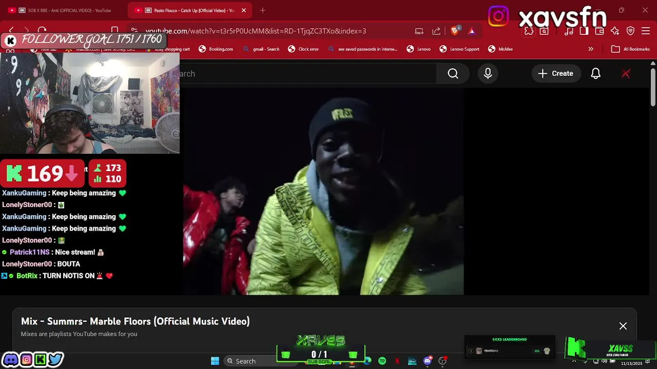Open a new browser tab with plus
Screen dimensions: 657x369
click(263, 10)
